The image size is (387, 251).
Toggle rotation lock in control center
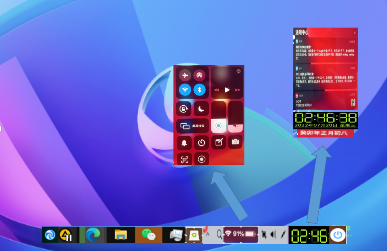[x=184, y=109]
